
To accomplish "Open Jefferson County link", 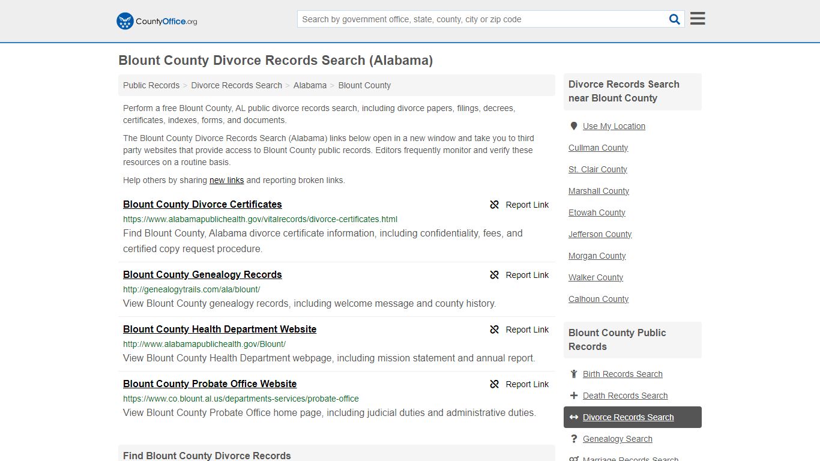I will (600, 234).
